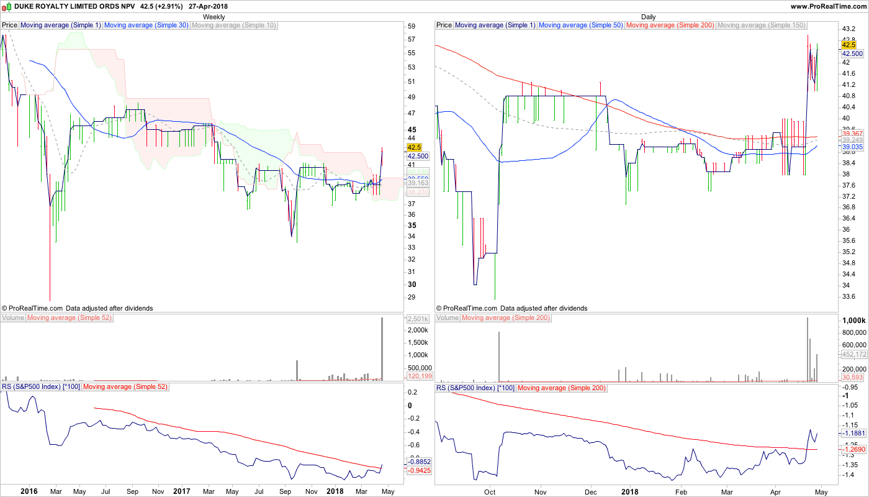Click 2,501k value on Weekly volume axis
The width and height of the screenshot is (869, 497).
click(417, 319)
